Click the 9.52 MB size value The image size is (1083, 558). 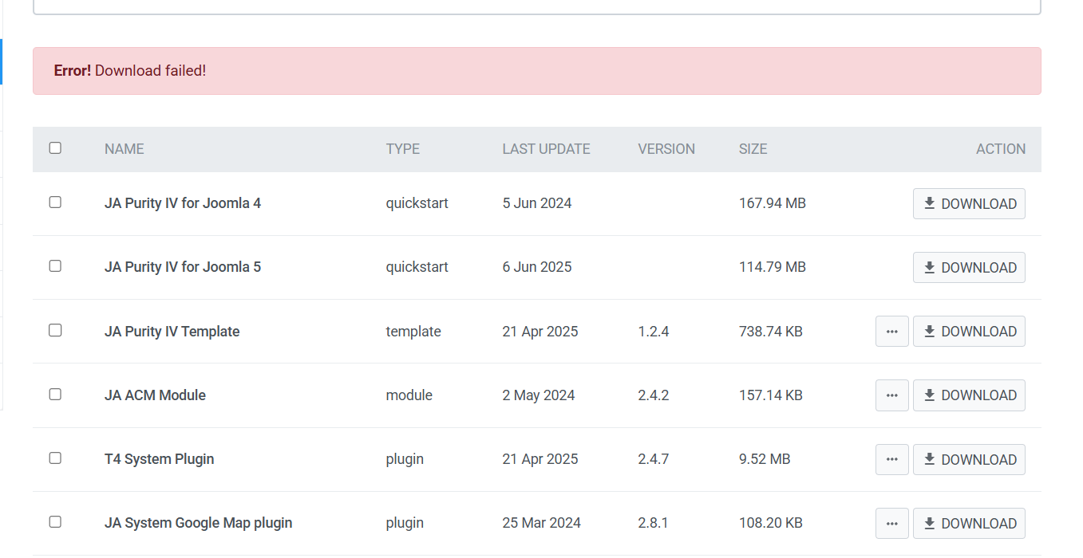(765, 459)
